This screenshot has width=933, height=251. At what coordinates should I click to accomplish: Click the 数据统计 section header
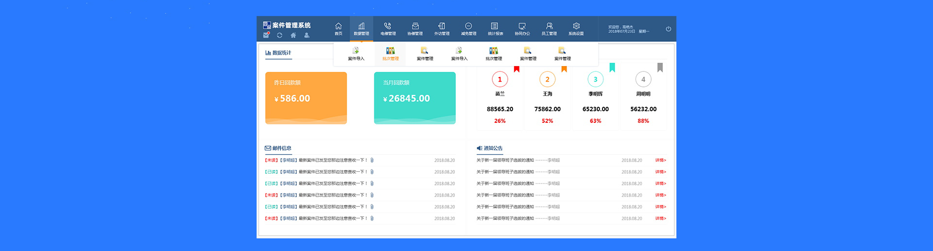pos(278,52)
